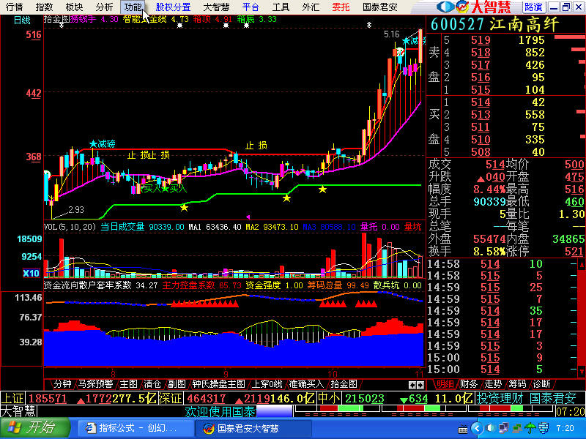Image resolution: width=586 pixels, height=439 pixels.
Task: Open the 分析 menu
Action: (x=104, y=7)
